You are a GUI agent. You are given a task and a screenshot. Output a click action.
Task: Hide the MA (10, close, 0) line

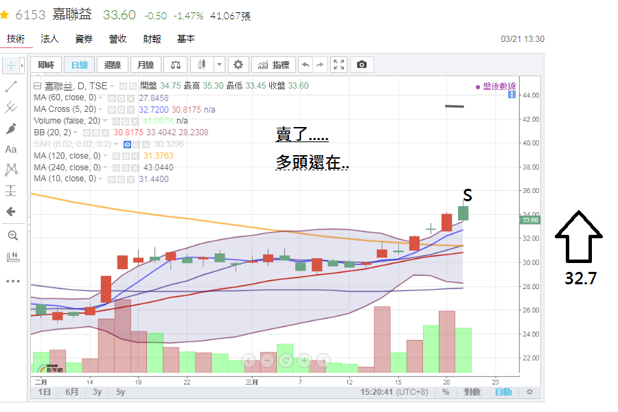[112, 180]
